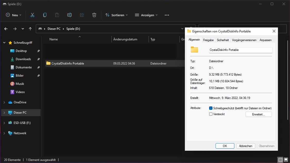Open the Sortieren dropdown

116,15
